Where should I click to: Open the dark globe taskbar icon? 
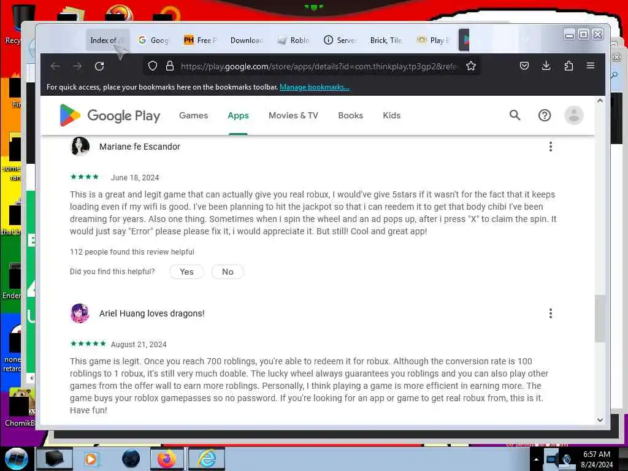[x=131, y=459]
